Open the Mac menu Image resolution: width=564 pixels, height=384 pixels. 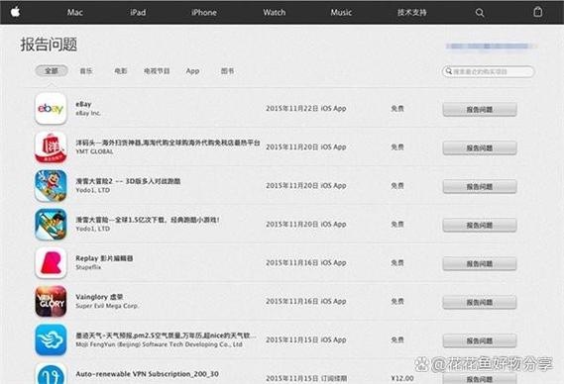coord(75,12)
